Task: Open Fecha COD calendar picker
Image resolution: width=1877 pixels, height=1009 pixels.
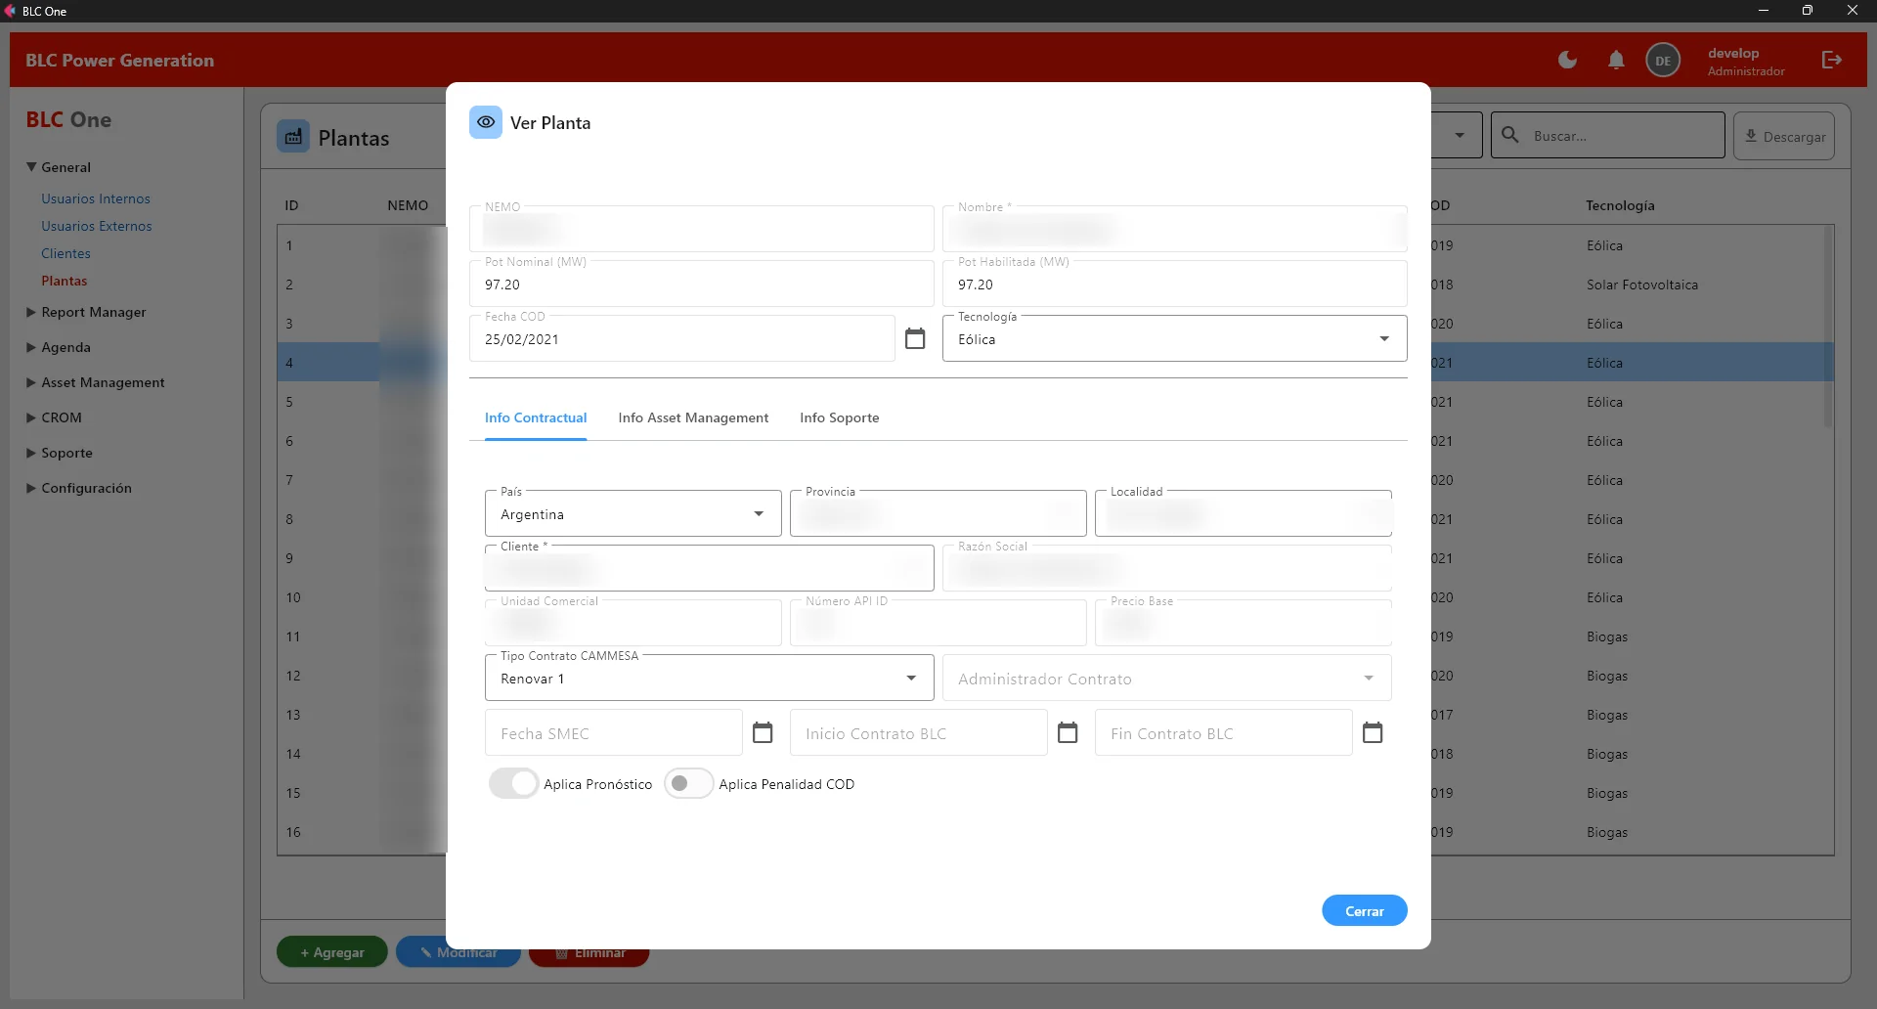Action: 915,338
